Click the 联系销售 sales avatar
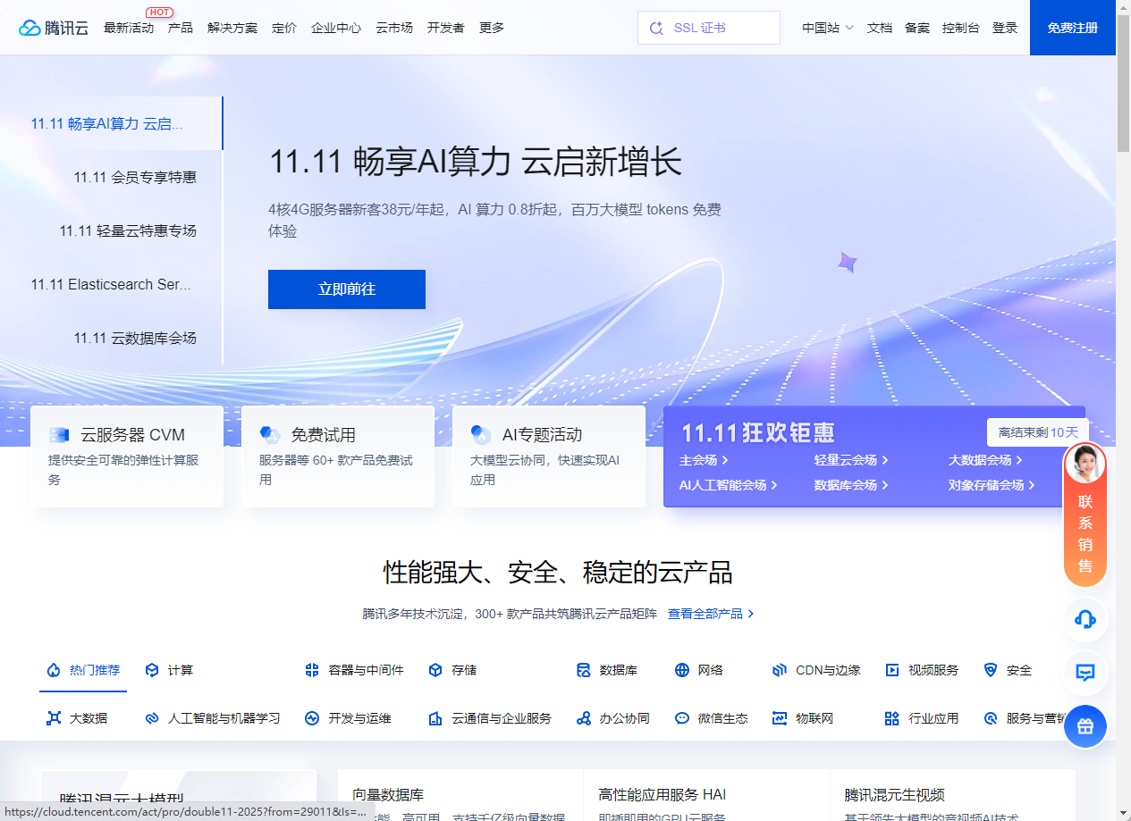Image resolution: width=1131 pixels, height=821 pixels. pos(1085,464)
